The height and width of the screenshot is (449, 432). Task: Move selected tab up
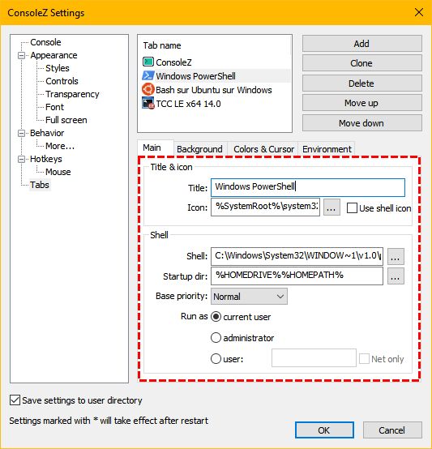pyautogui.click(x=361, y=103)
